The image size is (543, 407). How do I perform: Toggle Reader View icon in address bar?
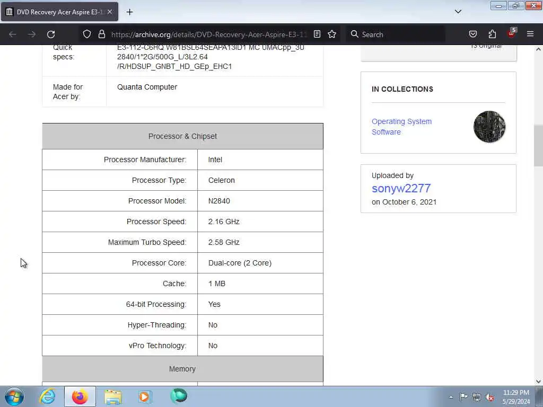coord(317,34)
